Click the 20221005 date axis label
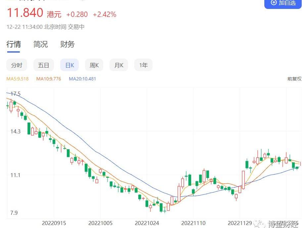 pos(100,223)
